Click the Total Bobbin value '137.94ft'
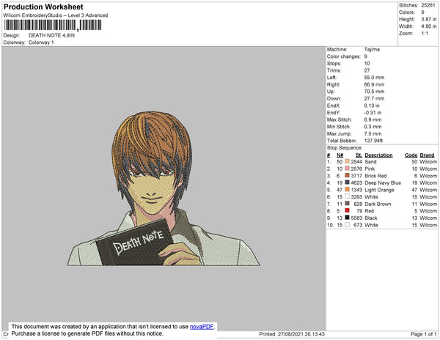The height and width of the screenshot is (340, 440). pyautogui.click(x=373, y=141)
